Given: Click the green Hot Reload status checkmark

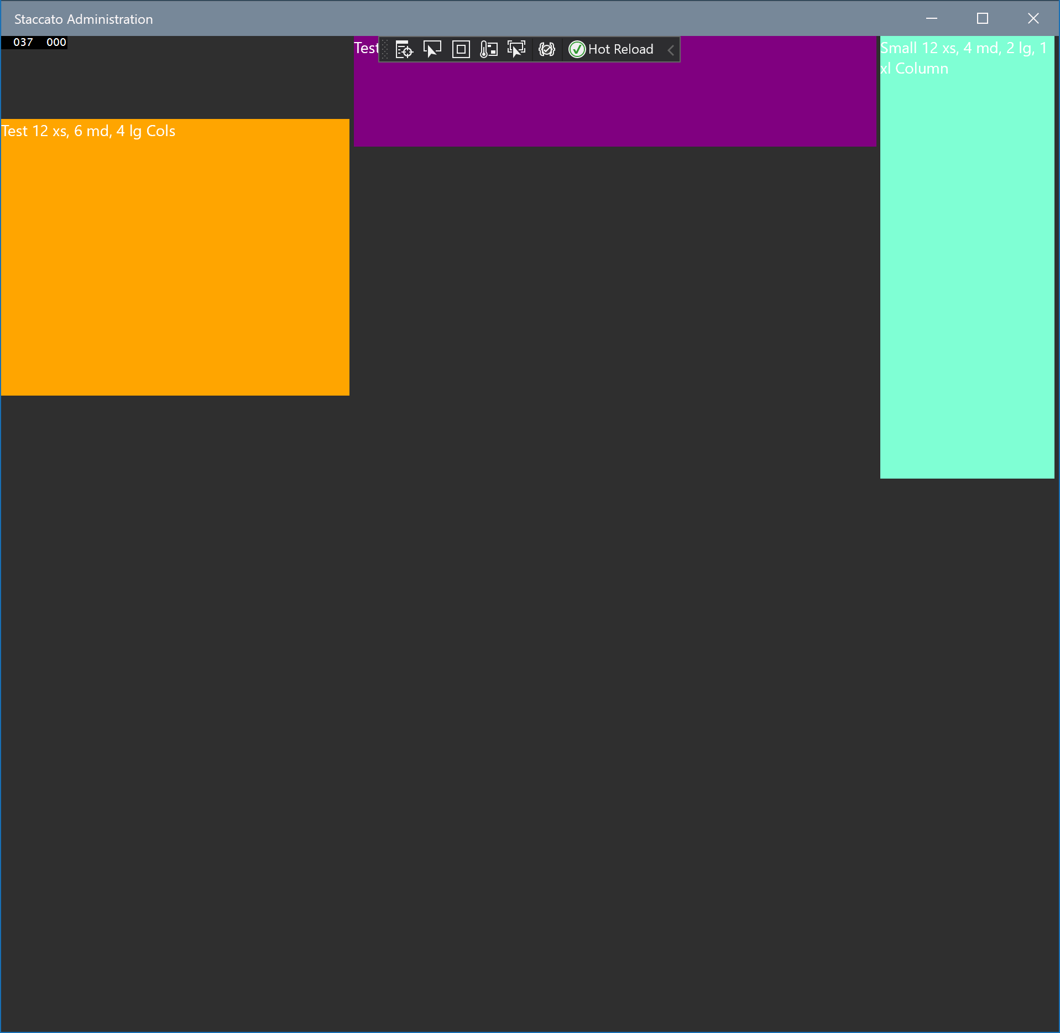Looking at the screenshot, I should pos(577,49).
